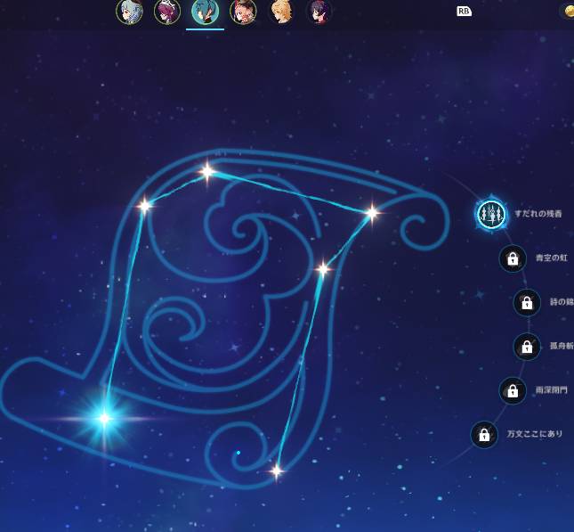The image size is (574, 532).
Task: Select the locked 万文ここにあり constellation node
Action: 484,435
